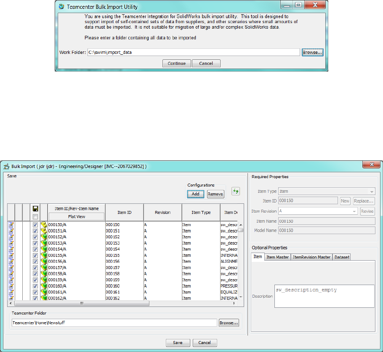Uncheck the save checkbox for 000152/A
383x352 pixels.
35,237
